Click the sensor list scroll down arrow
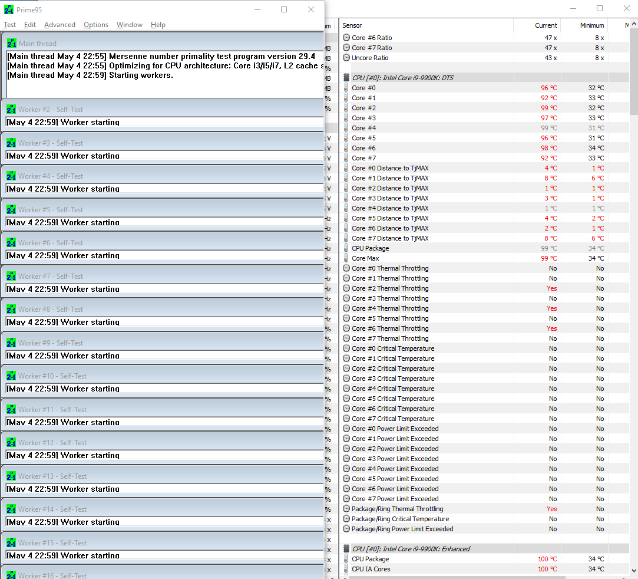 click(633, 570)
